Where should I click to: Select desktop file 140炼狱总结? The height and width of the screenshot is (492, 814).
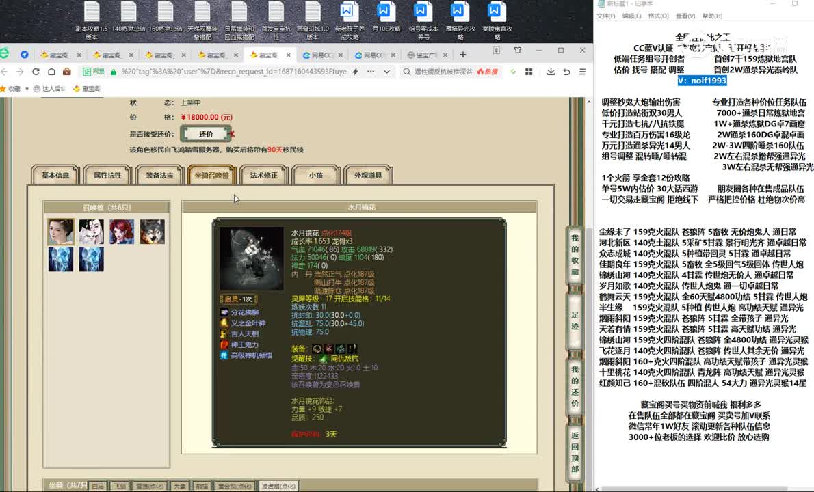click(129, 17)
